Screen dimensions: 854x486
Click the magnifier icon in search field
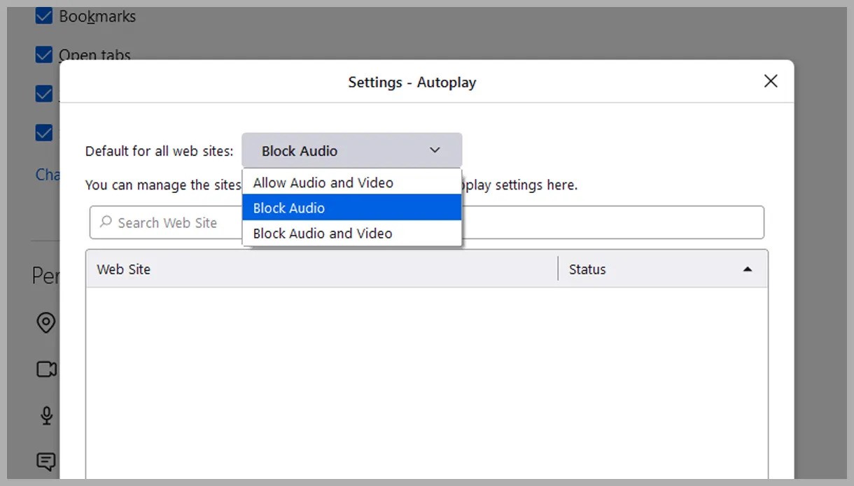click(x=106, y=222)
